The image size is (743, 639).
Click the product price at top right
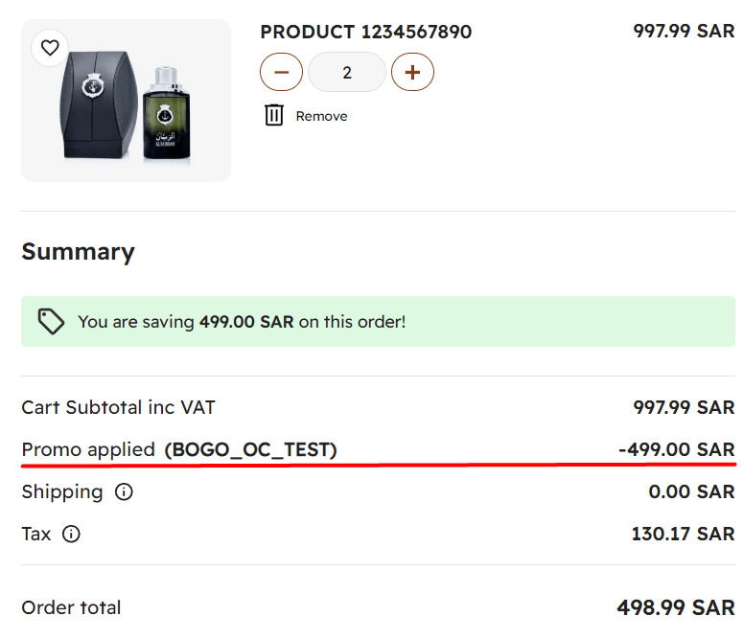(684, 31)
